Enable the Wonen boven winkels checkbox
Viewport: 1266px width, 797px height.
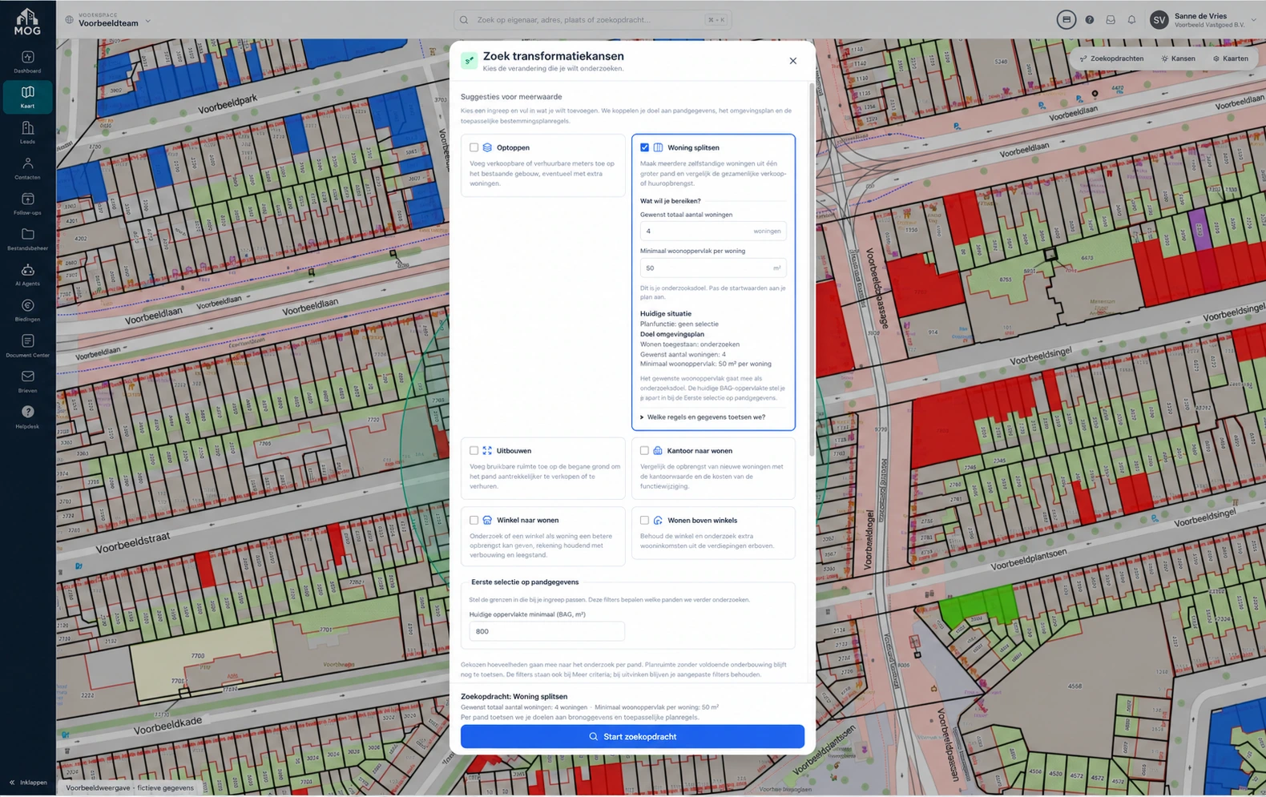point(645,520)
